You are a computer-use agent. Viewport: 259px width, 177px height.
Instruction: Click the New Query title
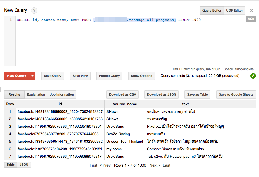[x=16, y=10]
